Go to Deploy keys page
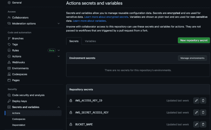Viewport: 211px width, 130px height. [x=19, y=101]
